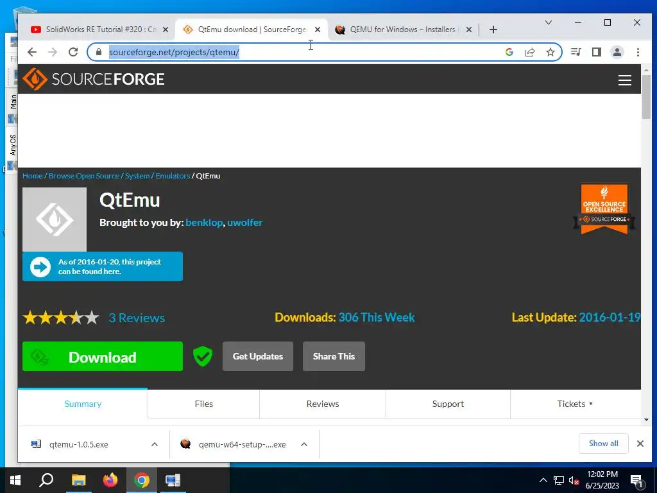Viewport: 657px width, 493px height.
Task: Open the media control icon in toolbar
Action: click(x=576, y=52)
